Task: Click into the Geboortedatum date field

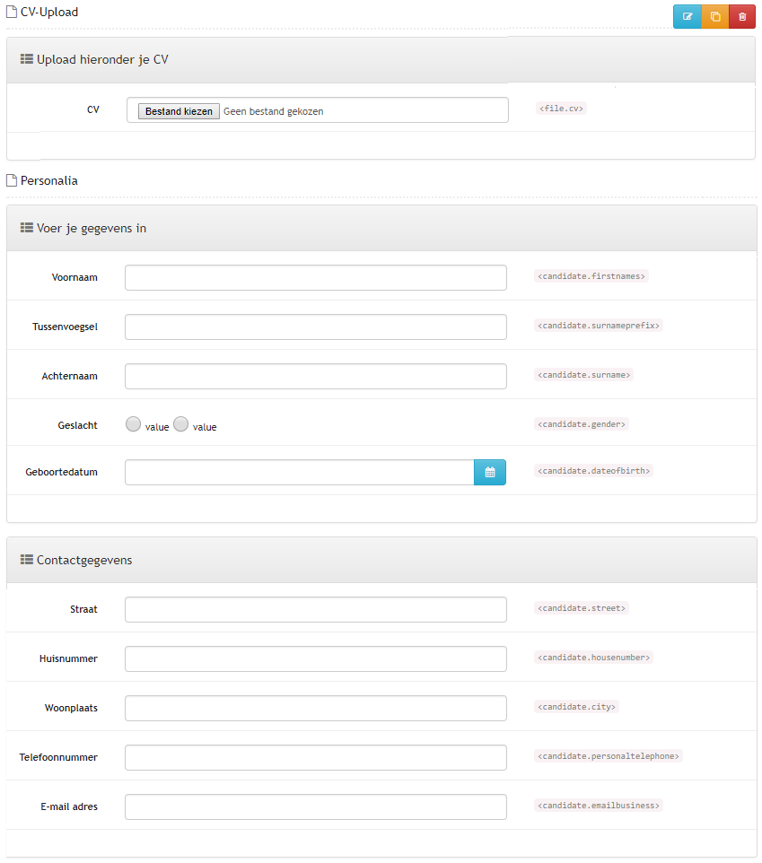Action: (x=300, y=472)
